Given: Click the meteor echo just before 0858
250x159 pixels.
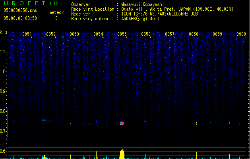Looking at the screenshot, I should [197, 123].
